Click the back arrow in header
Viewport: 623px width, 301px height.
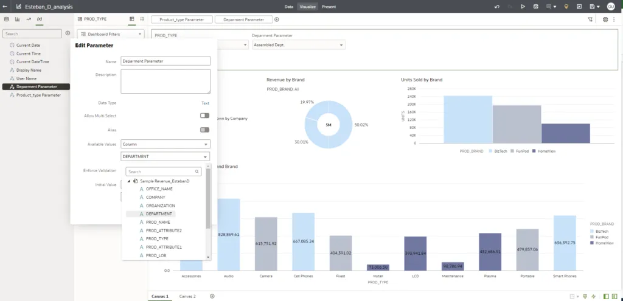(5, 7)
